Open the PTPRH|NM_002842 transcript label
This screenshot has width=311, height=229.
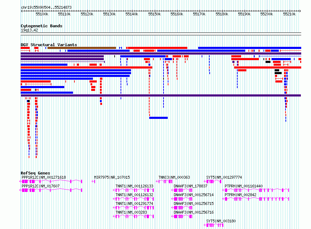click(x=240, y=195)
